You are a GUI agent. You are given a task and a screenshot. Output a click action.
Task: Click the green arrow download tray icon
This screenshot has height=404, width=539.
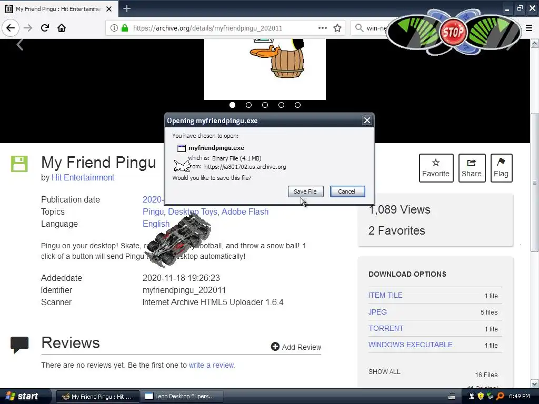click(x=490, y=397)
